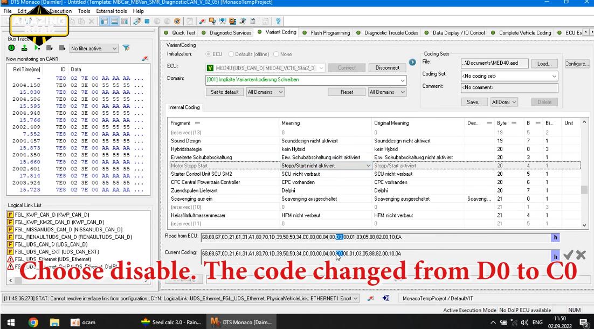Open the No filter active dropdown
The image size is (594, 329).
coord(94,49)
